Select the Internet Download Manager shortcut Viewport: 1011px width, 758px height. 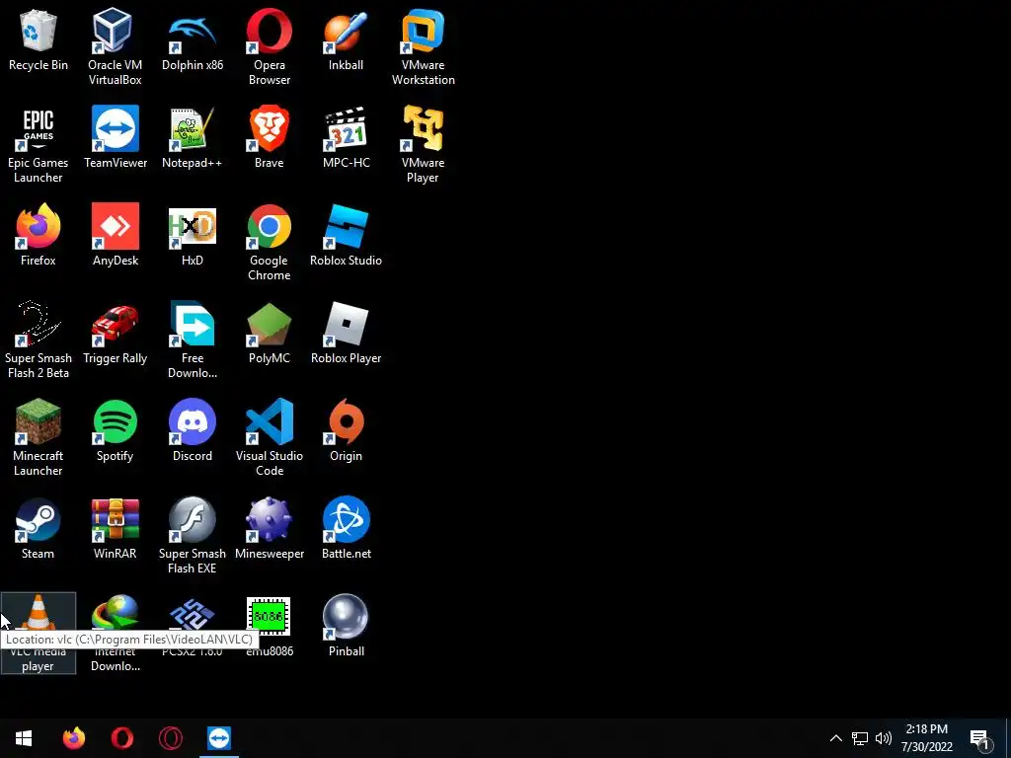pos(115,612)
